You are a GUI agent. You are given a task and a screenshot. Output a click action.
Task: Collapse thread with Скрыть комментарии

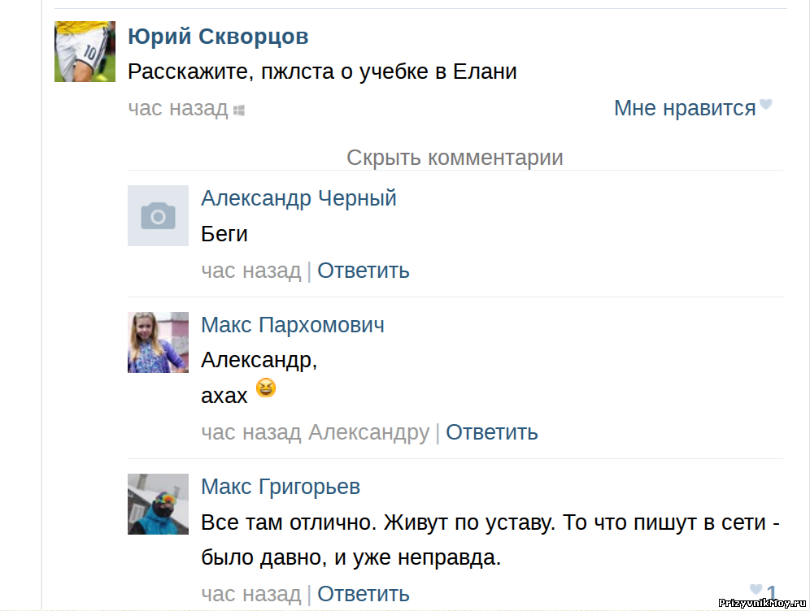455,158
